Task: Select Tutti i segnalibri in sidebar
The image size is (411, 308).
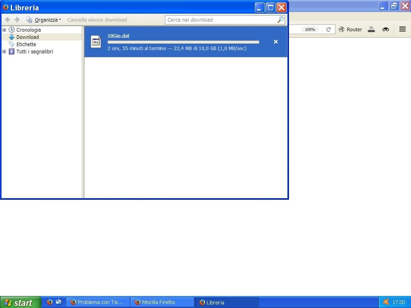Action: pos(35,52)
